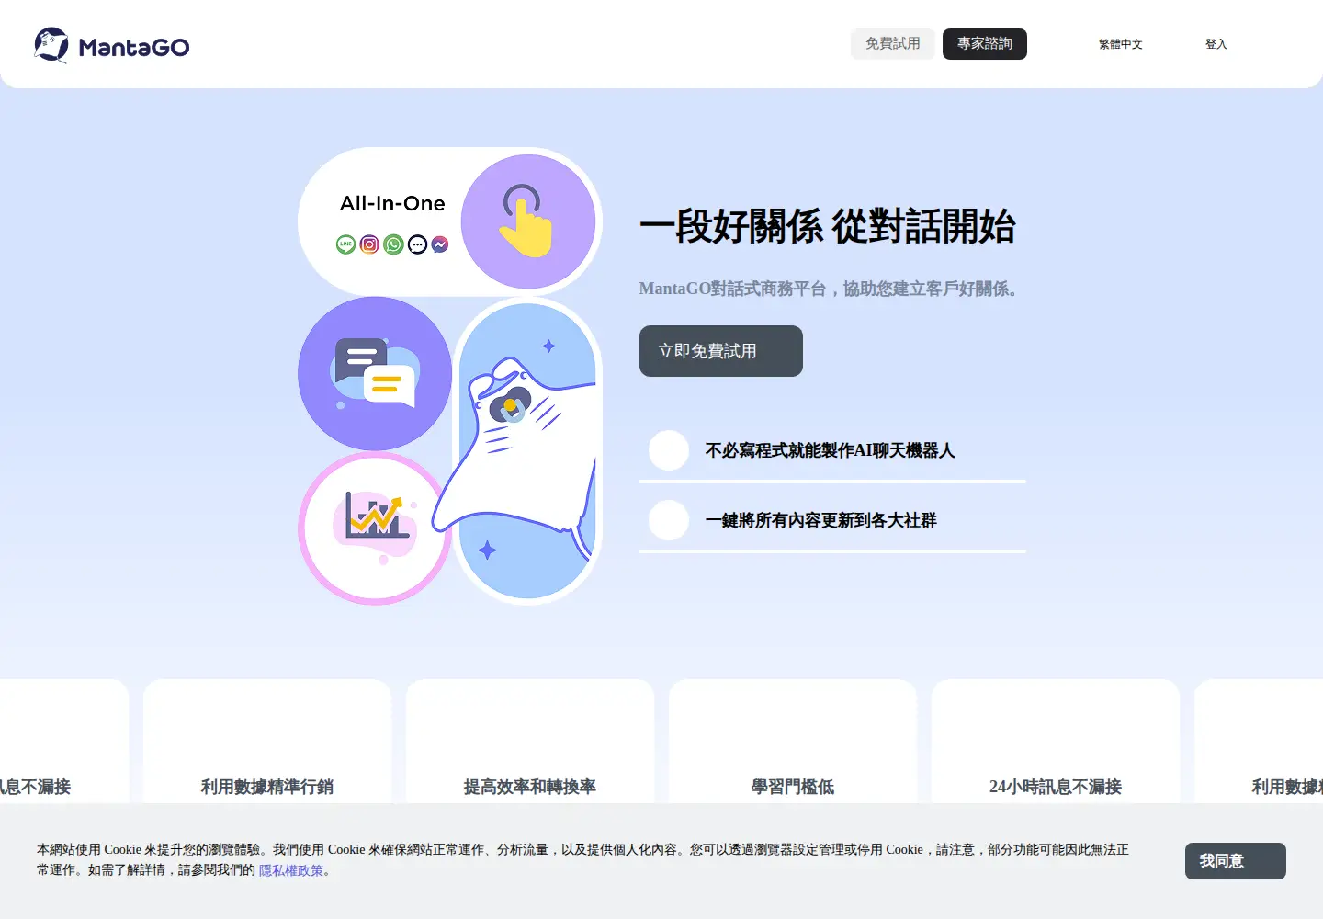The image size is (1323, 919).
Task: Click the circle beside 不必寫程式就能製作AI聊天機器人
Action: (669, 450)
